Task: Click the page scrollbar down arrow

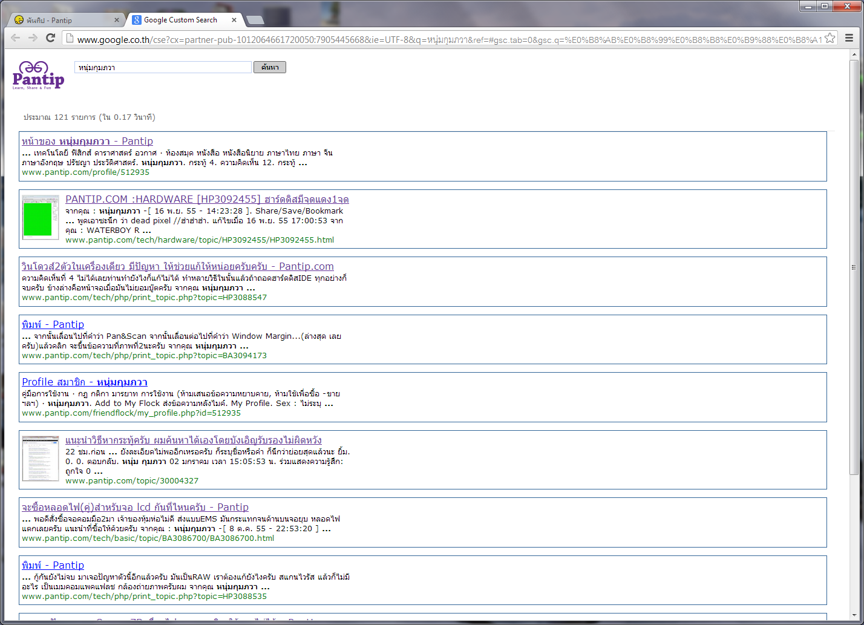Action: coord(854,616)
